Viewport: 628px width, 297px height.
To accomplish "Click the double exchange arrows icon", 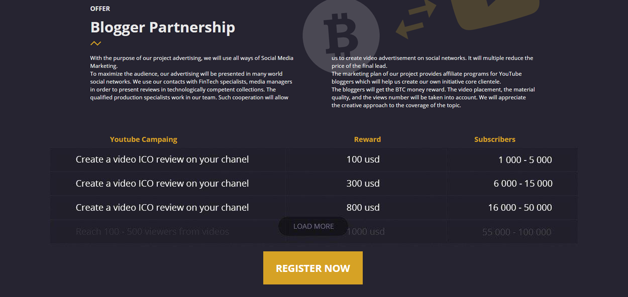I will click(416, 19).
